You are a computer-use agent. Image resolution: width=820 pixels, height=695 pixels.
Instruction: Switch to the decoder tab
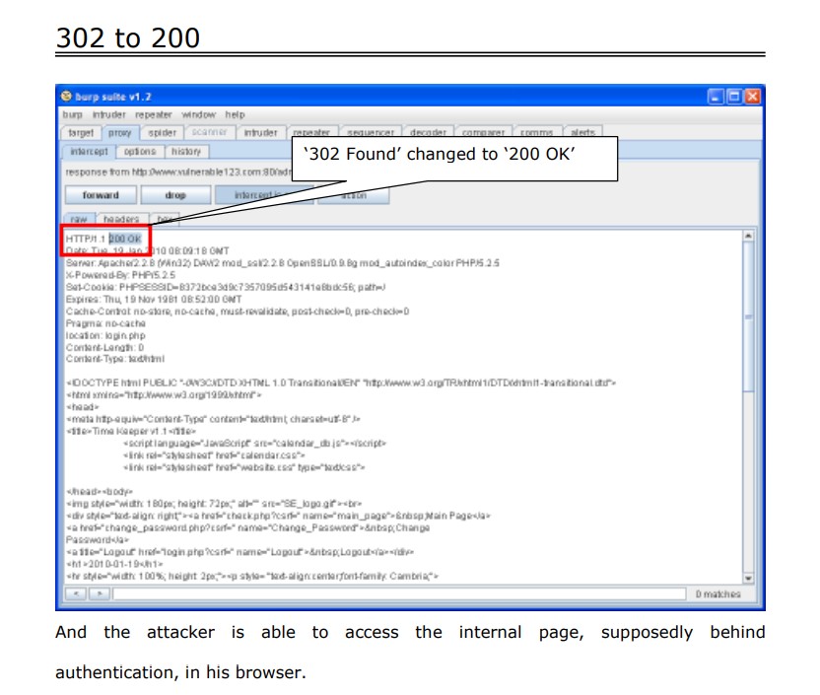pyautogui.click(x=428, y=132)
